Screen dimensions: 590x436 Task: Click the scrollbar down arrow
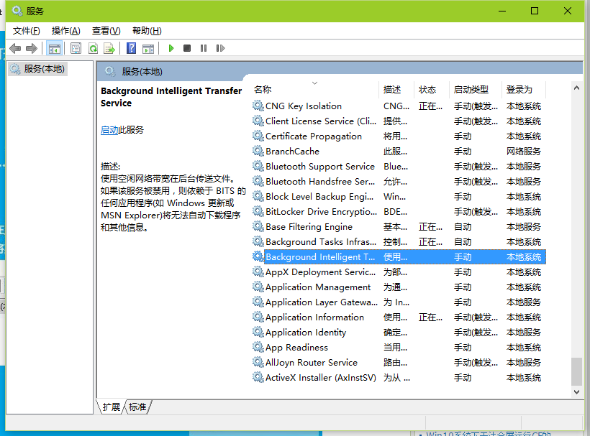pyautogui.click(x=577, y=391)
